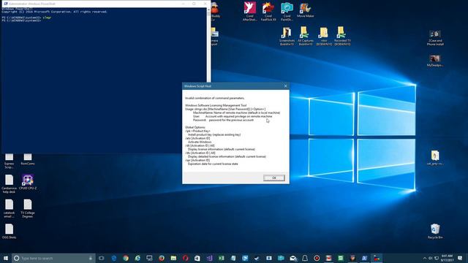Select the Cardservice help desk file
468x263 pixels.
coord(9,183)
